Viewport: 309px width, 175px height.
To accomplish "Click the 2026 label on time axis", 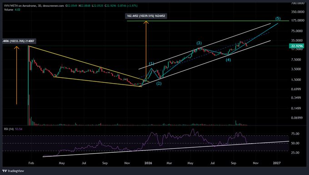I will coord(148,163).
